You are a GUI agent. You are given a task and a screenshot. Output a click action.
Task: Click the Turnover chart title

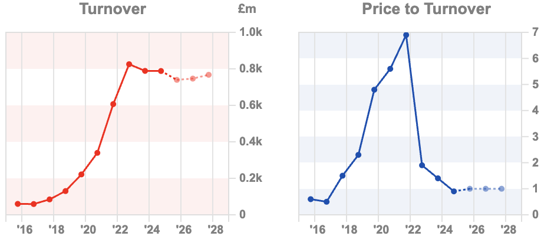(113, 9)
